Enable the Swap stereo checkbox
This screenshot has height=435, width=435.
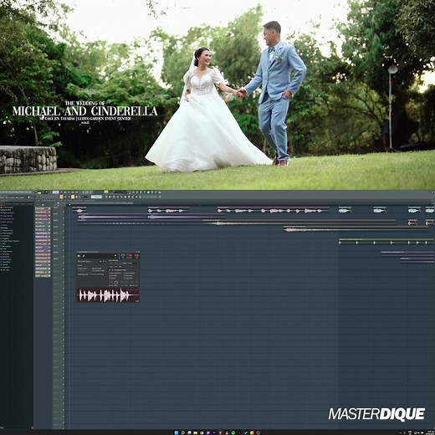(x=129, y=278)
